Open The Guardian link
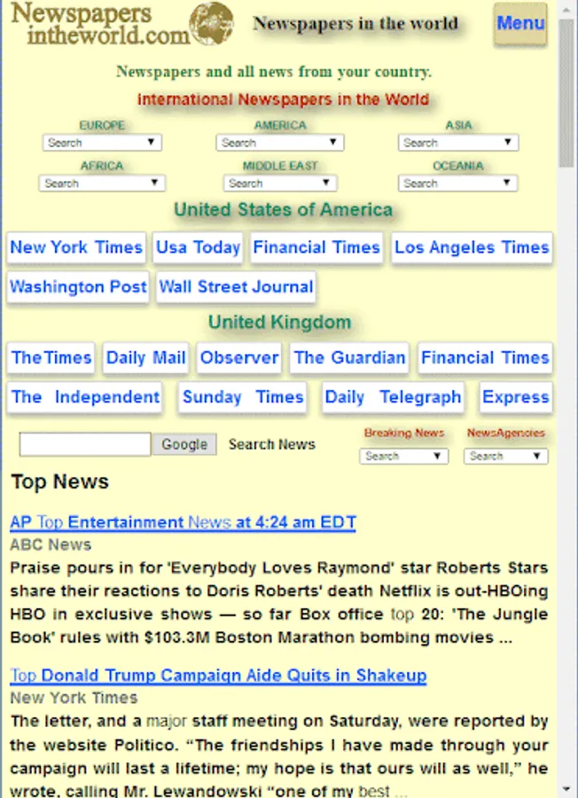Image resolution: width=578 pixels, height=798 pixels. tap(349, 358)
